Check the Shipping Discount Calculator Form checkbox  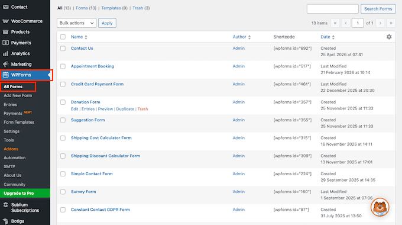[63, 156]
